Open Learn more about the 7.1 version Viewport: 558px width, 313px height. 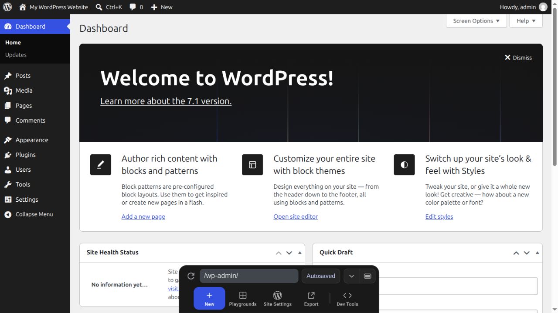(166, 101)
